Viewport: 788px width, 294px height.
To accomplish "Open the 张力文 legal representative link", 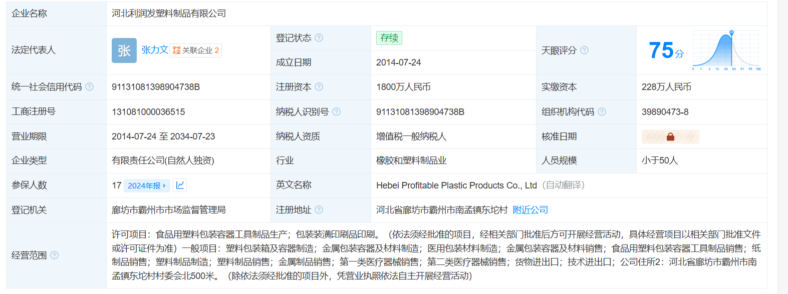I will [154, 50].
